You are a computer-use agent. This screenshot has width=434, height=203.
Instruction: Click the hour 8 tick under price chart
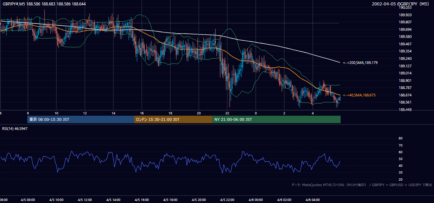coord(28,113)
